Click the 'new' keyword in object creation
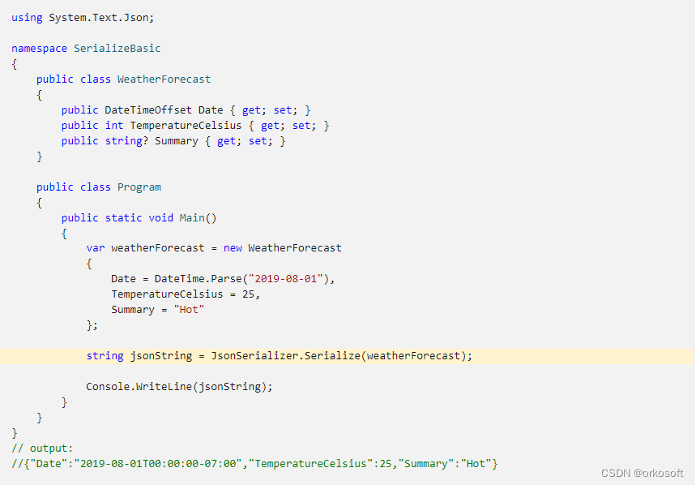Image resolution: width=696 pixels, height=485 pixels. (x=233, y=248)
